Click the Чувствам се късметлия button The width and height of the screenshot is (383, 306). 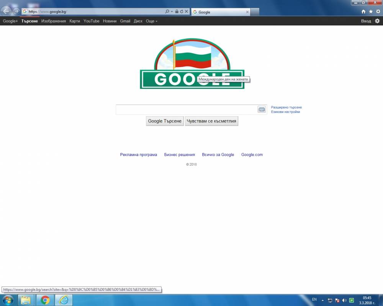(211, 121)
